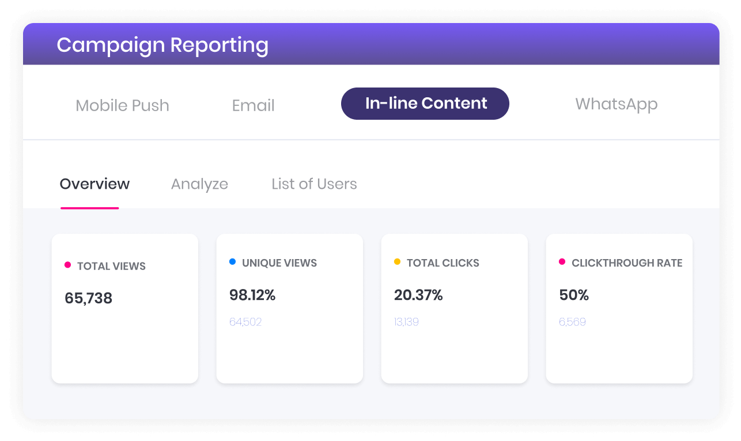Click the blue dot beside Unique Views

click(x=232, y=261)
